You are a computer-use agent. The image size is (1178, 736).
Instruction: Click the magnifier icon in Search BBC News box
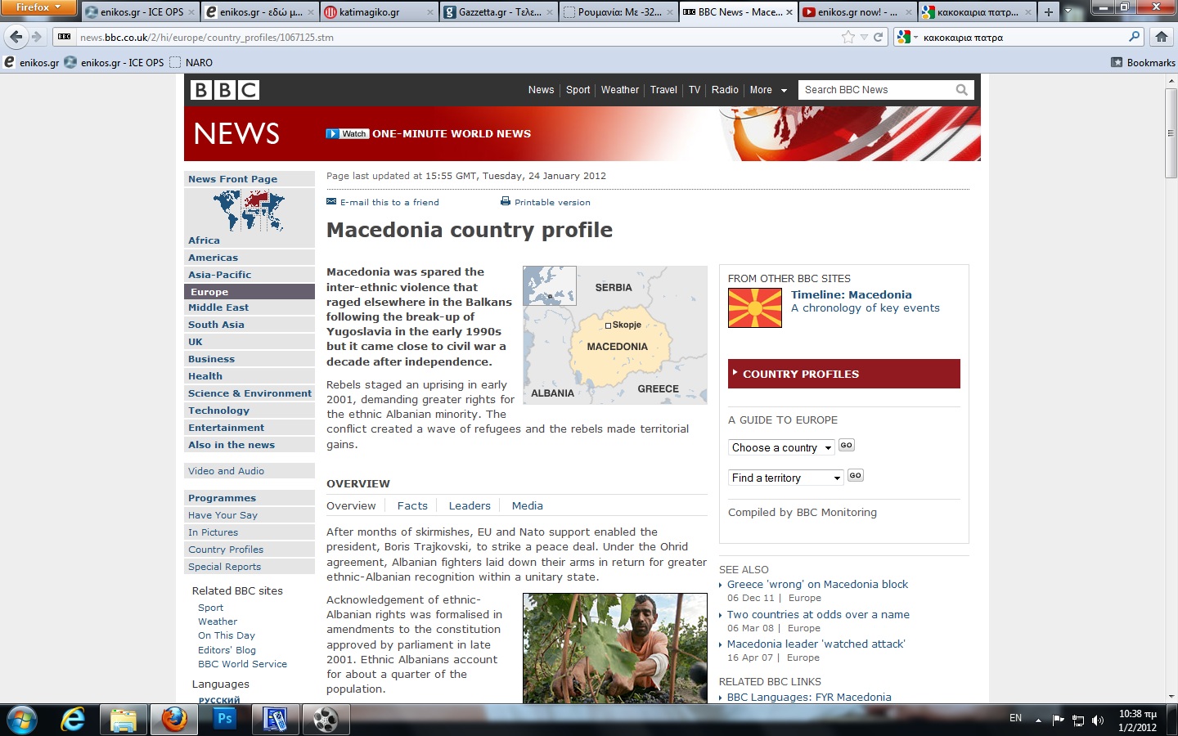(x=961, y=90)
